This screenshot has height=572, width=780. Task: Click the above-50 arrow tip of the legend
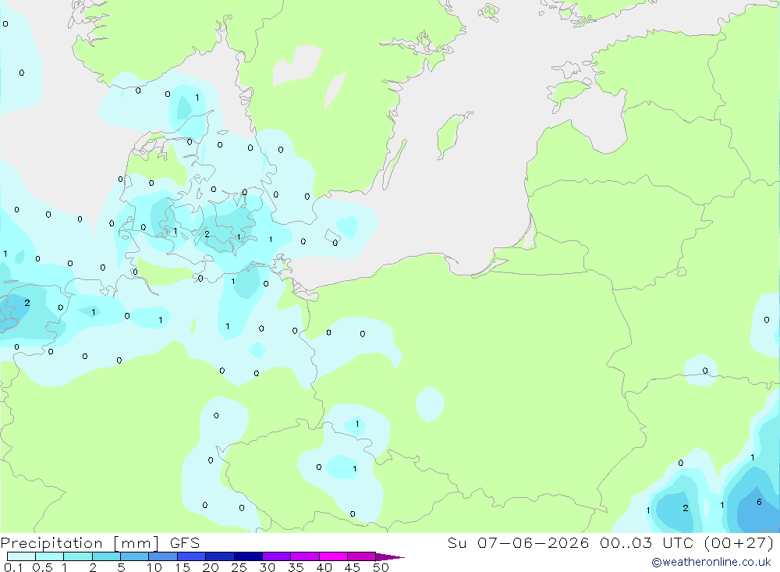[x=389, y=556]
